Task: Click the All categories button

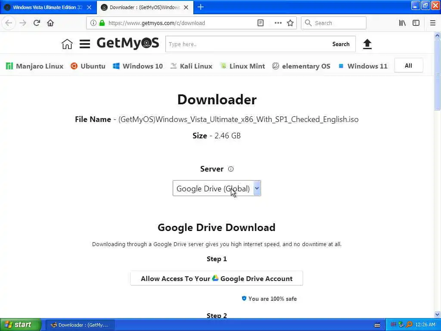Action: 408,66
